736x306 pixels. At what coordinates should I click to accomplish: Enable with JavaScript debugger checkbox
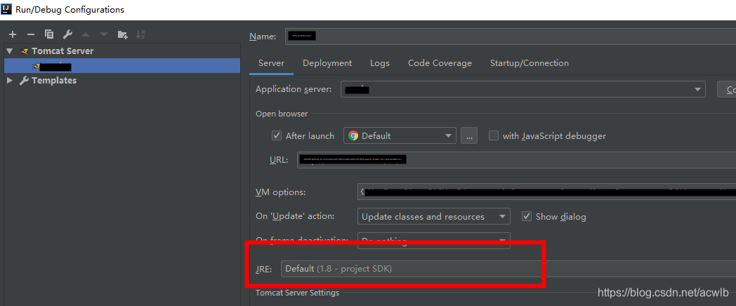[x=493, y=135]
